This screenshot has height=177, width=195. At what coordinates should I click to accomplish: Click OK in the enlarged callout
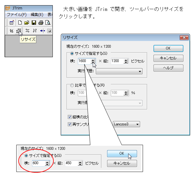pos(122,153)
